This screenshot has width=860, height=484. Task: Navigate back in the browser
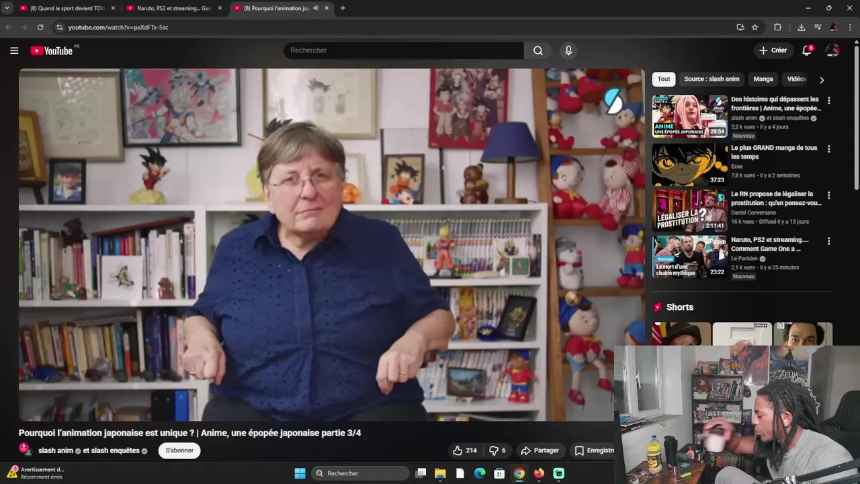8,27
